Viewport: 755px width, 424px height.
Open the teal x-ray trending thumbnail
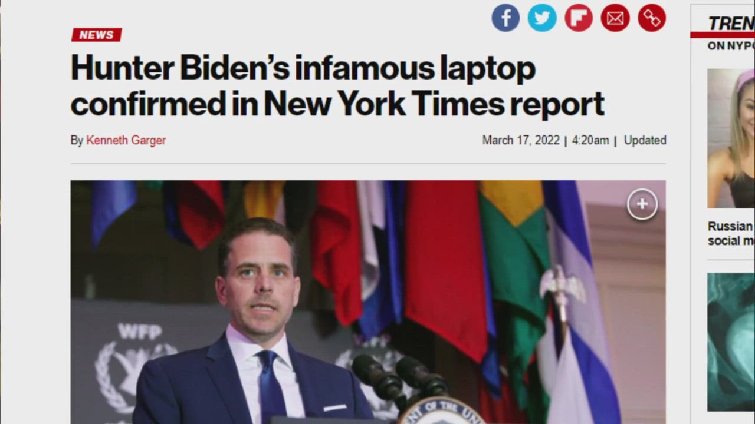click(731, 342)
